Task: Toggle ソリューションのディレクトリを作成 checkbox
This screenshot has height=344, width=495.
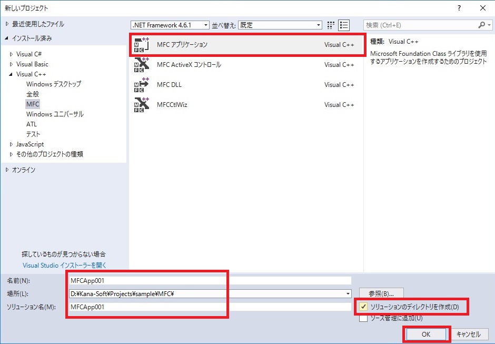Action: pyautogui.click(x=363, y=307)
